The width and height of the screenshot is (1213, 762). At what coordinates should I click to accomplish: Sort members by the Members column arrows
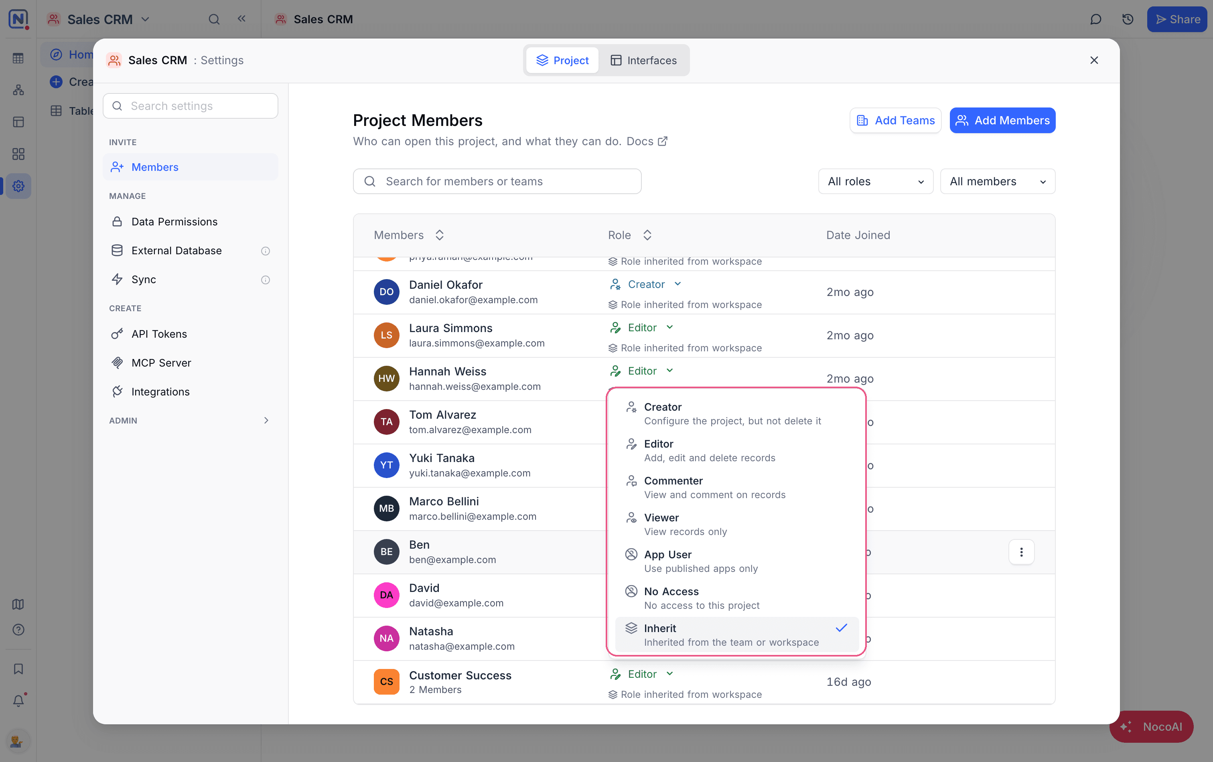point(439,235)
